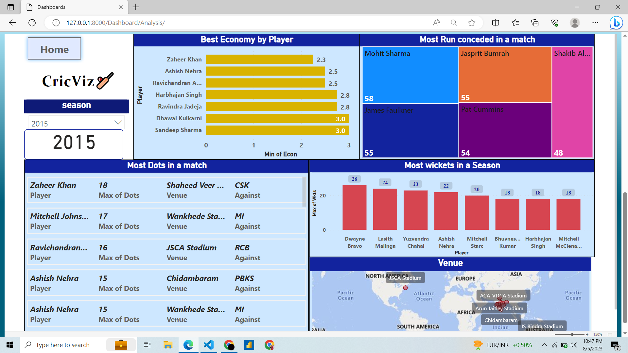Click the Dwayne Bravo wickets bar
Image resolution: width=628 pixels, height=353 pixels.
pos(354,208)
